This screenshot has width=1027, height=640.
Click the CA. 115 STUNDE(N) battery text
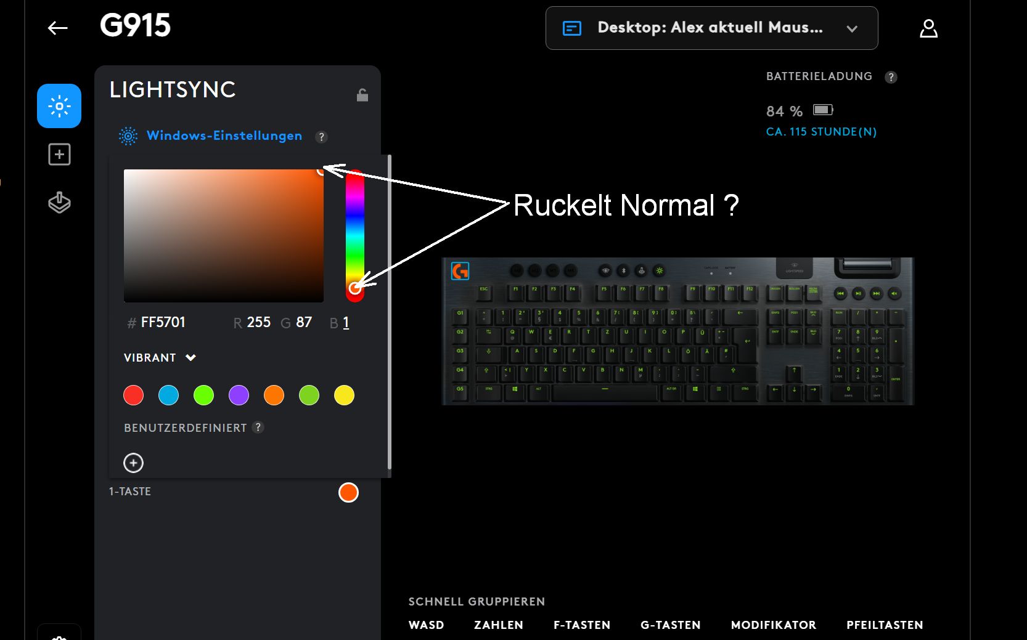[821, 132]
